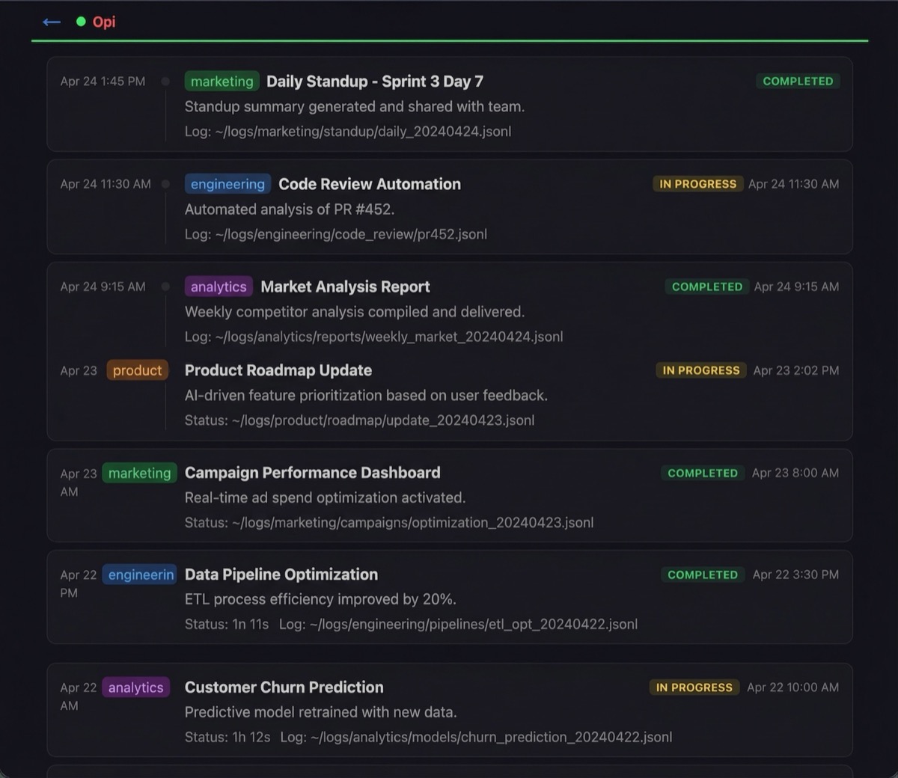
Task: Click text Standup summary generated and shared
Action: pyautogui.click(x=355, y=106)
